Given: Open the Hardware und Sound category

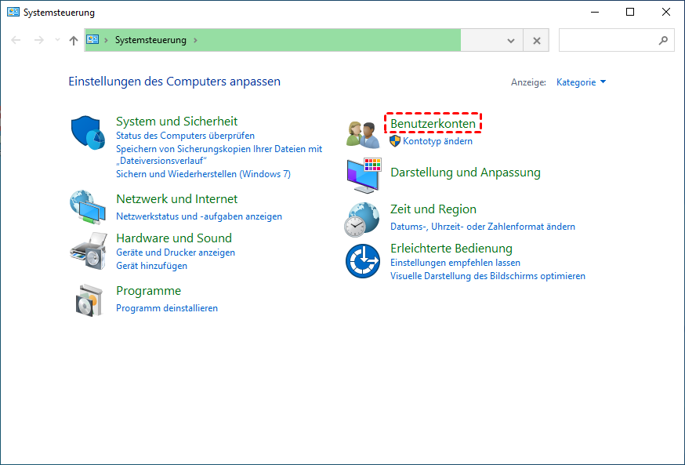Looking at the screenshot, I should click(x=174, y=238).
